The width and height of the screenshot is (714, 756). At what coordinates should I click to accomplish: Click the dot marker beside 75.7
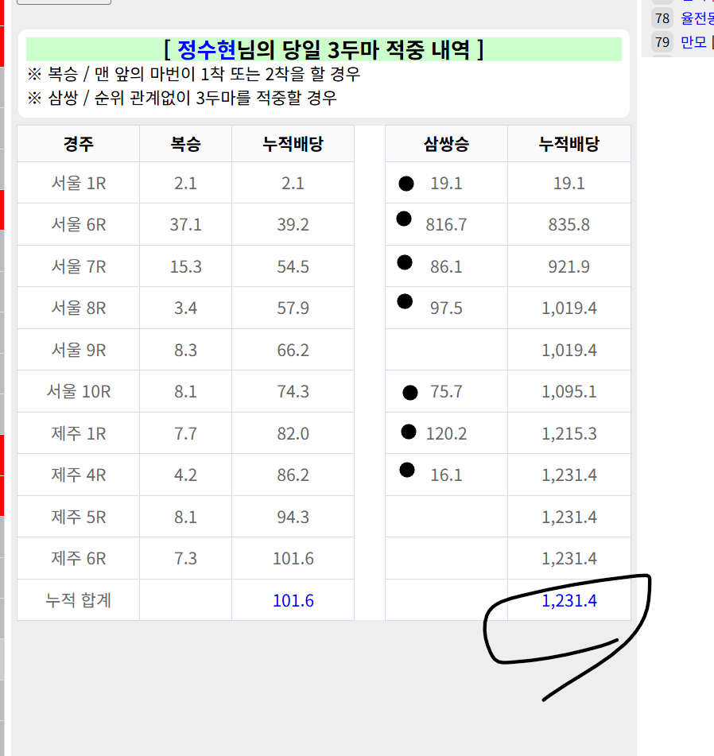point(410,392)
